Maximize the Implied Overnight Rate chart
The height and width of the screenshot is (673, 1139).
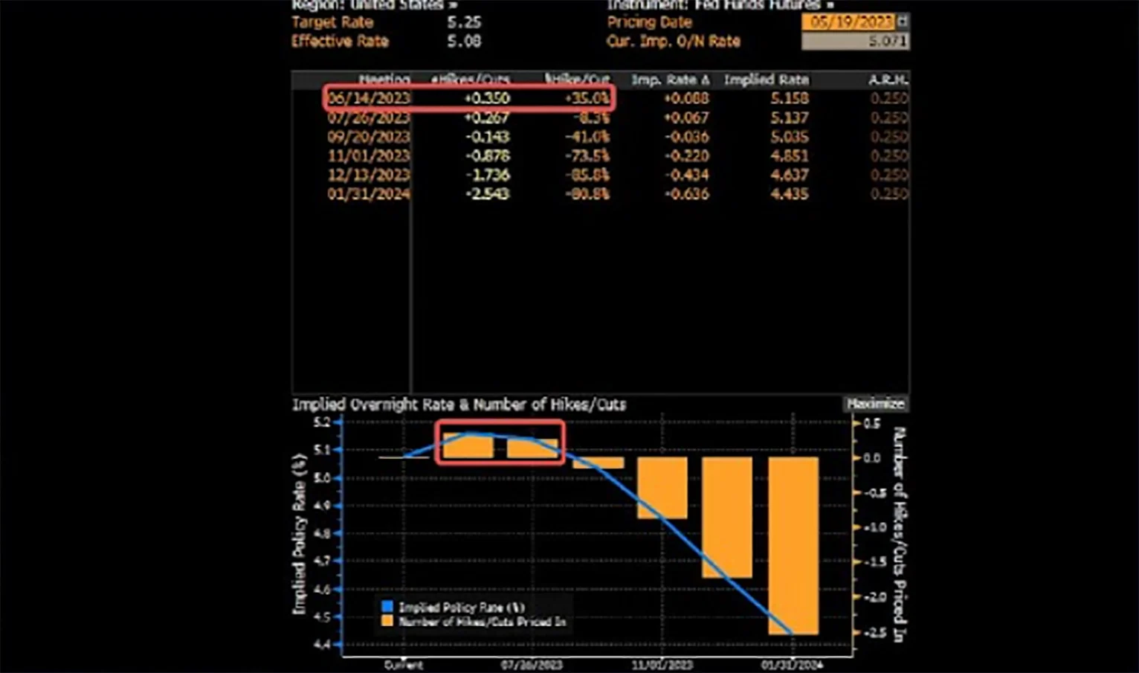[x=875, y=404]
